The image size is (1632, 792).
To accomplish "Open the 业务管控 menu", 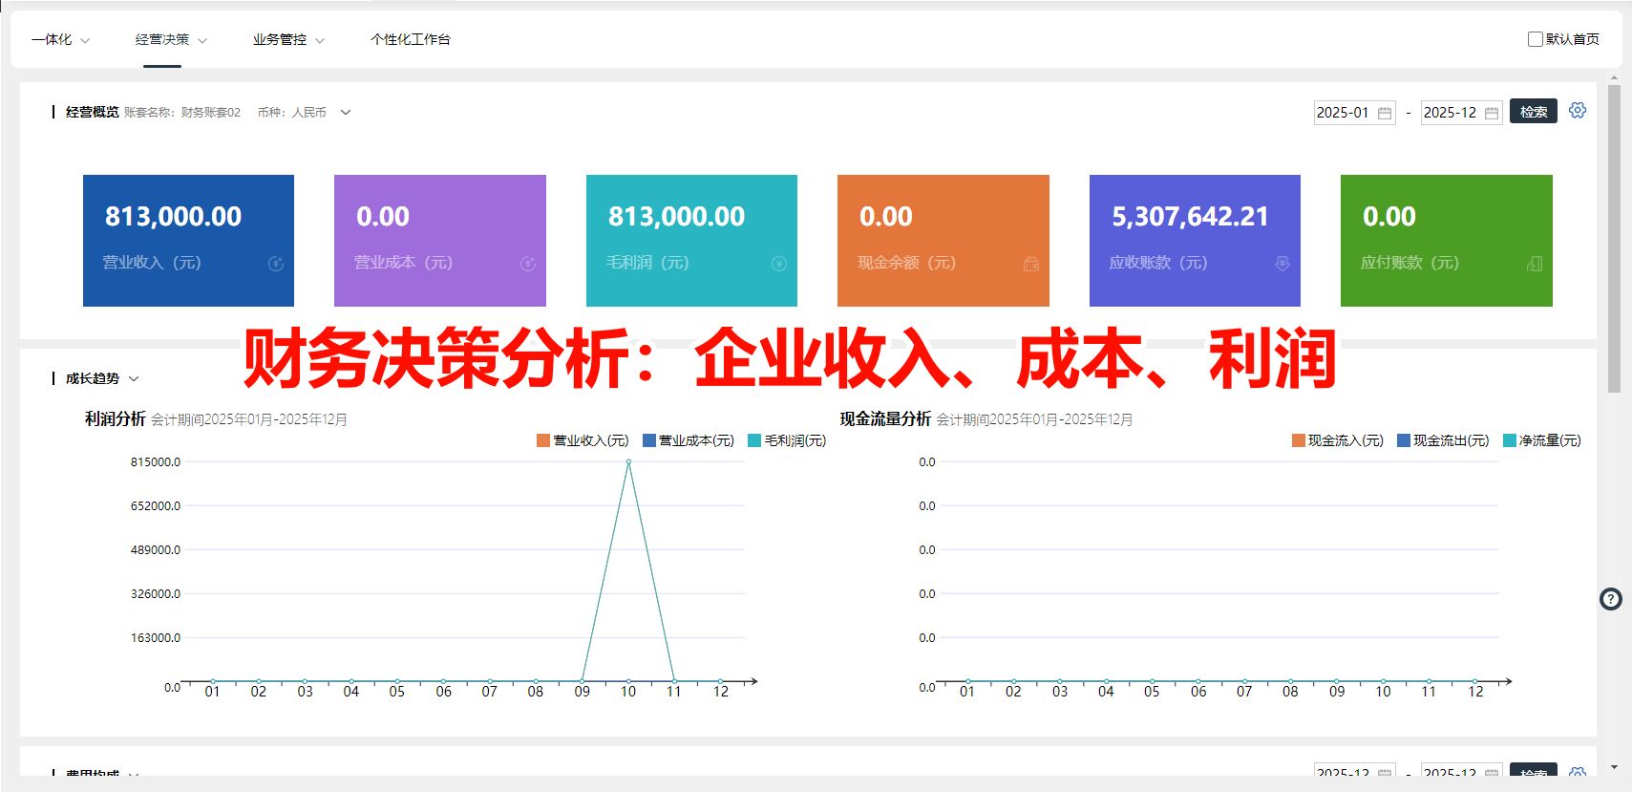I will 288,39.
